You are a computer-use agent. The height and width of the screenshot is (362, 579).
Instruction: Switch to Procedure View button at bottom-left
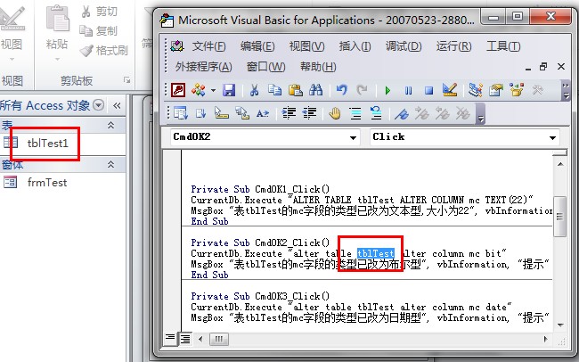[170, 338]
